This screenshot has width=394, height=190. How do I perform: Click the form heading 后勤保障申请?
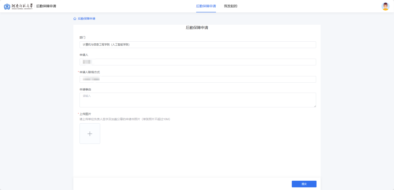click(197, 28)
